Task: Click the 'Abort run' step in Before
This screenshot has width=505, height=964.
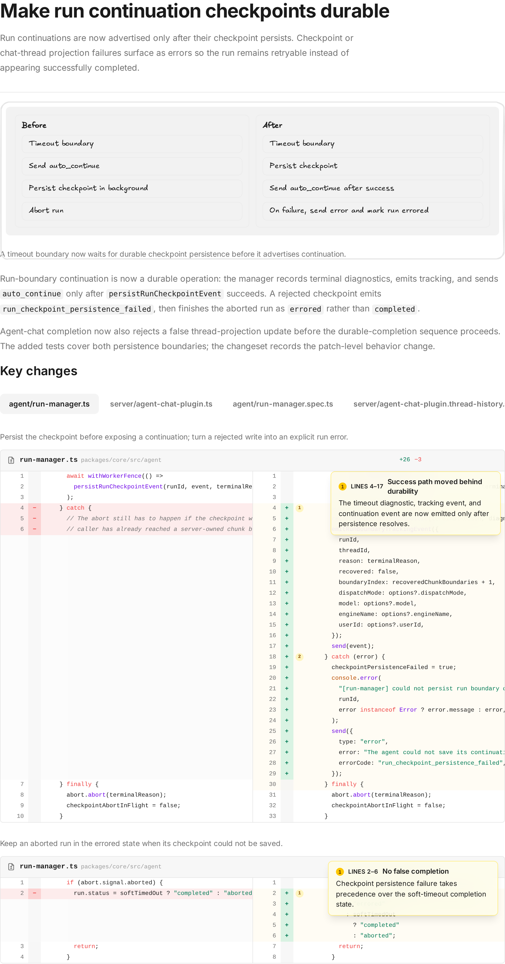Action: 132,211
